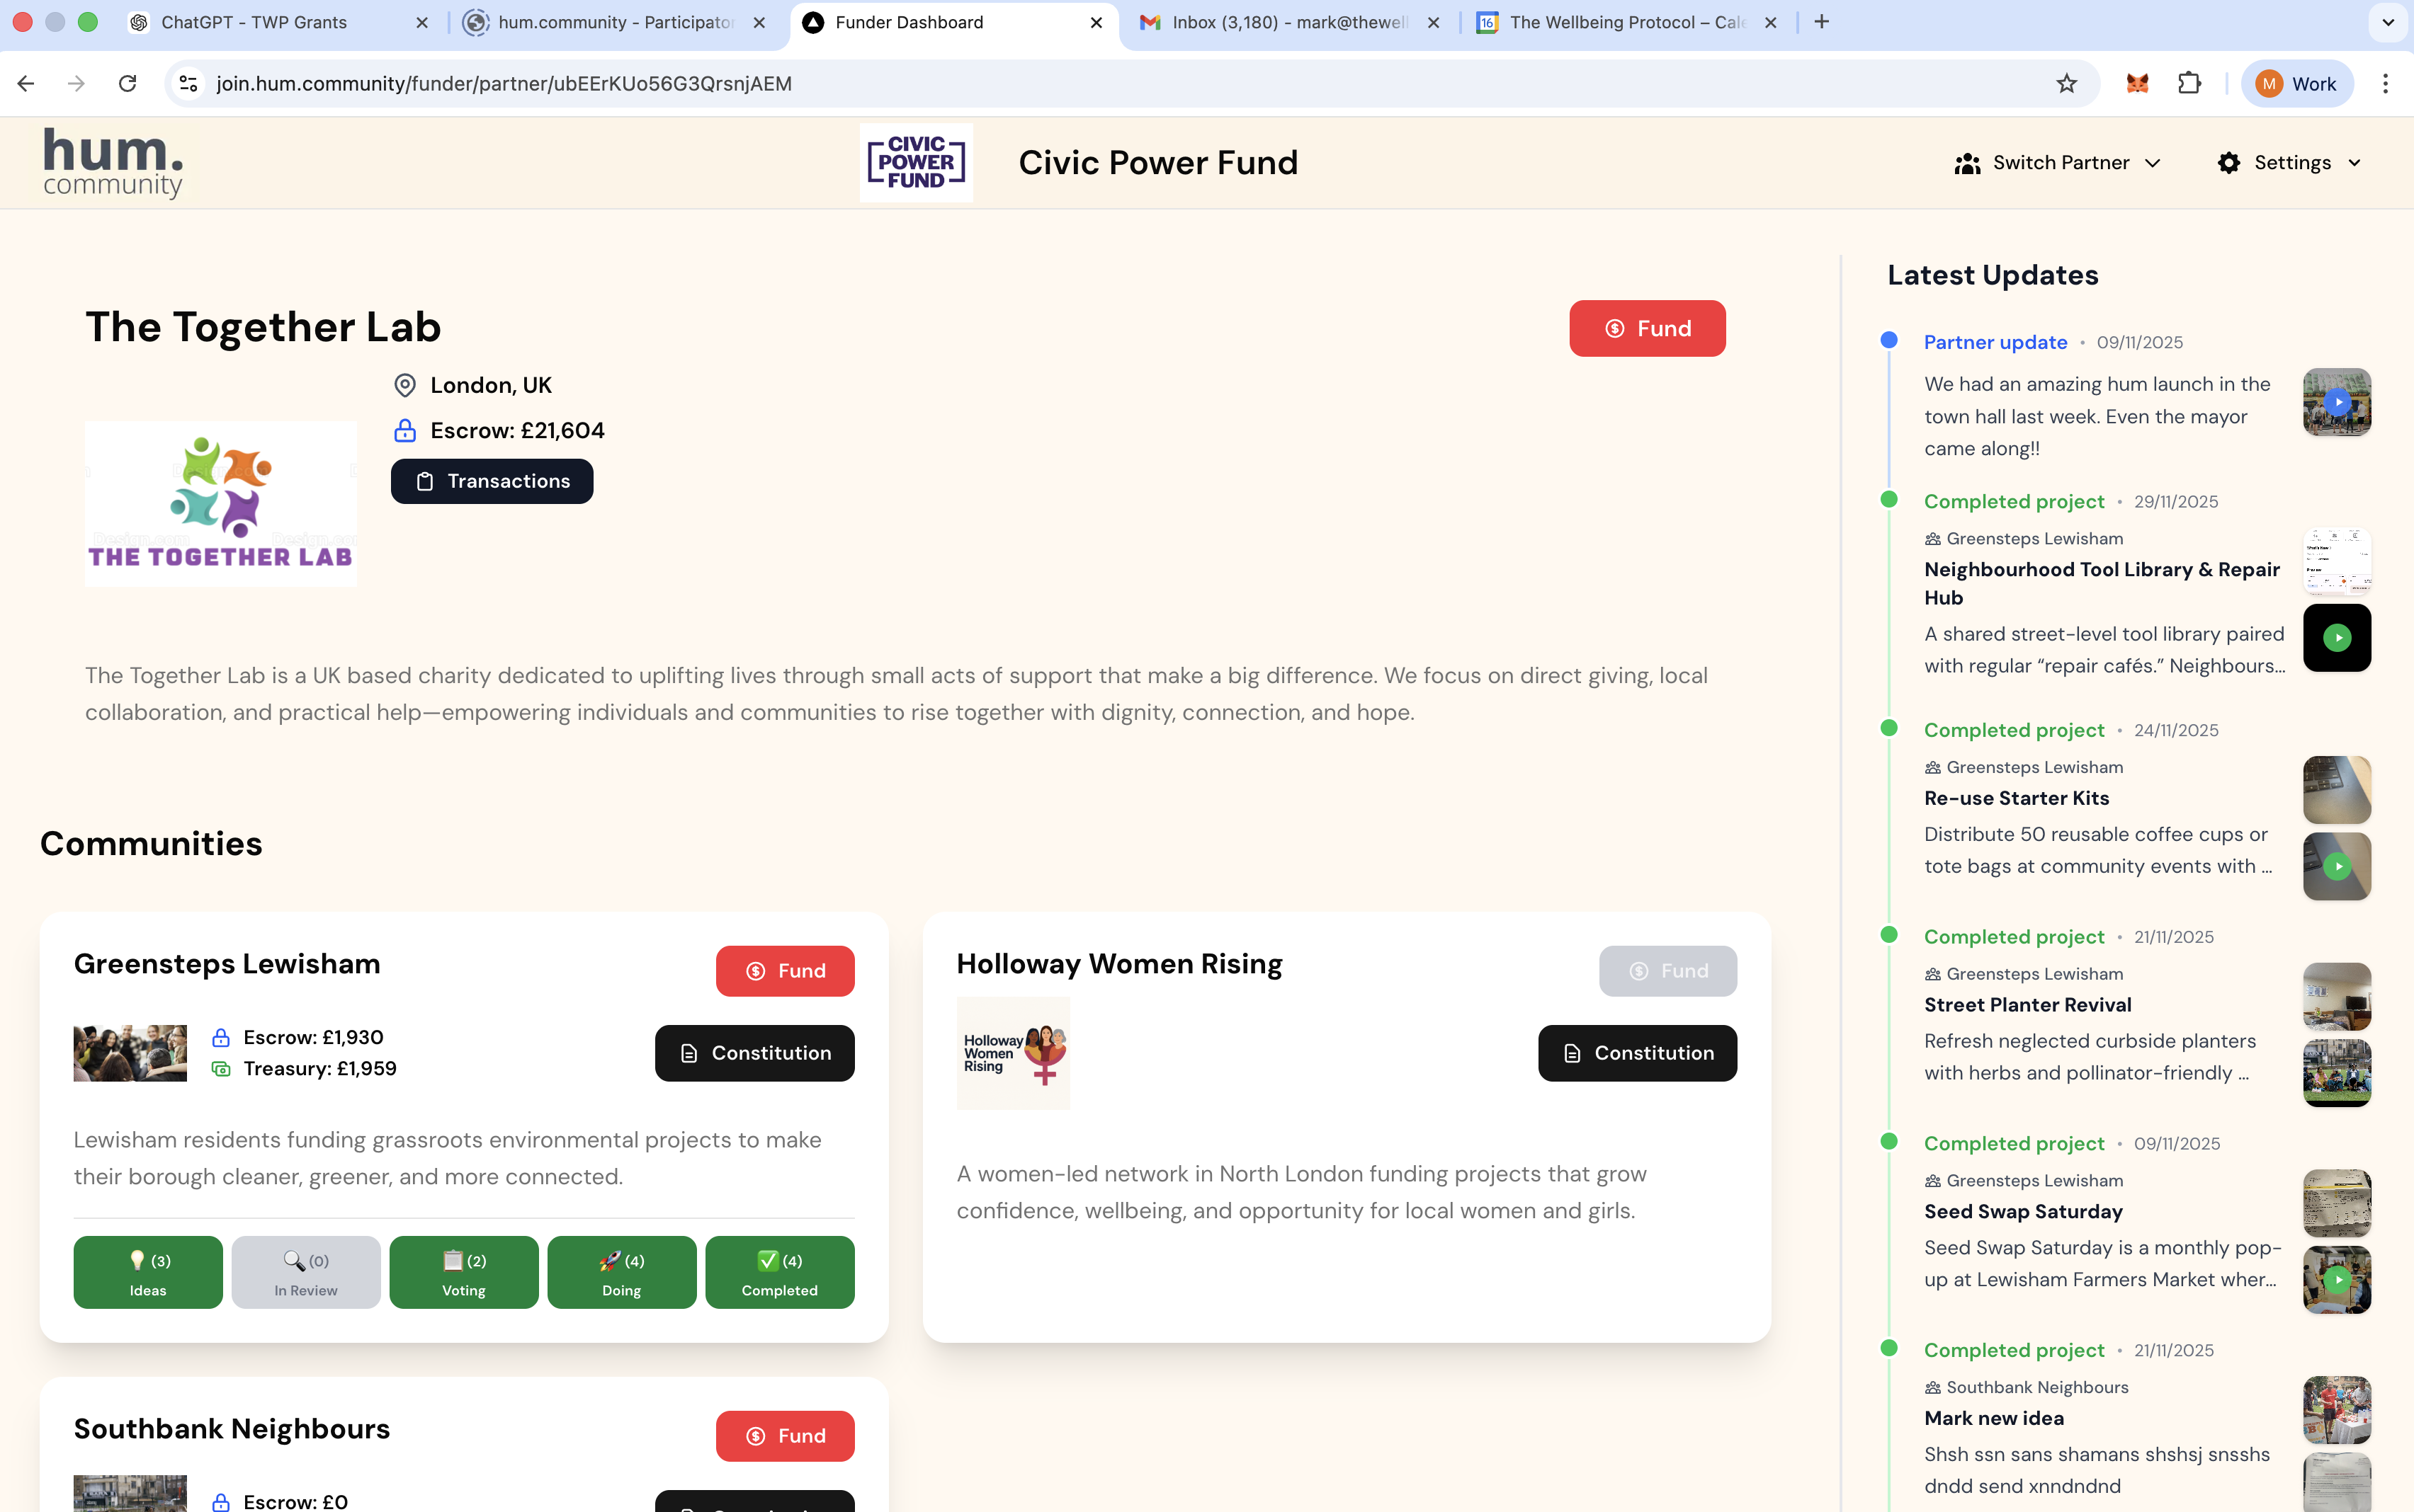2414x1512 pixels.
Task: Open the Transactions panel for The Together Lab
Action: tap(491, 481)
